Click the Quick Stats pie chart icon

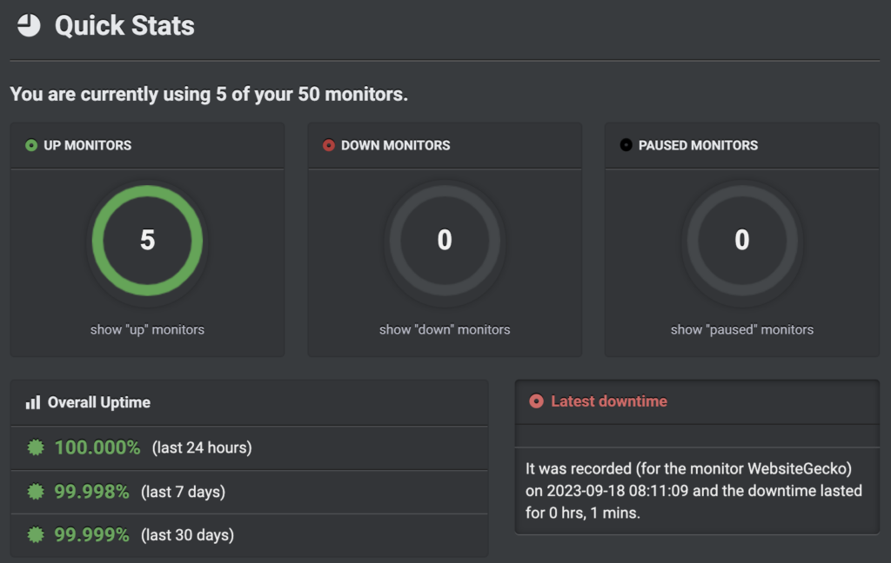pyautogui.click(x=29, y=26)
